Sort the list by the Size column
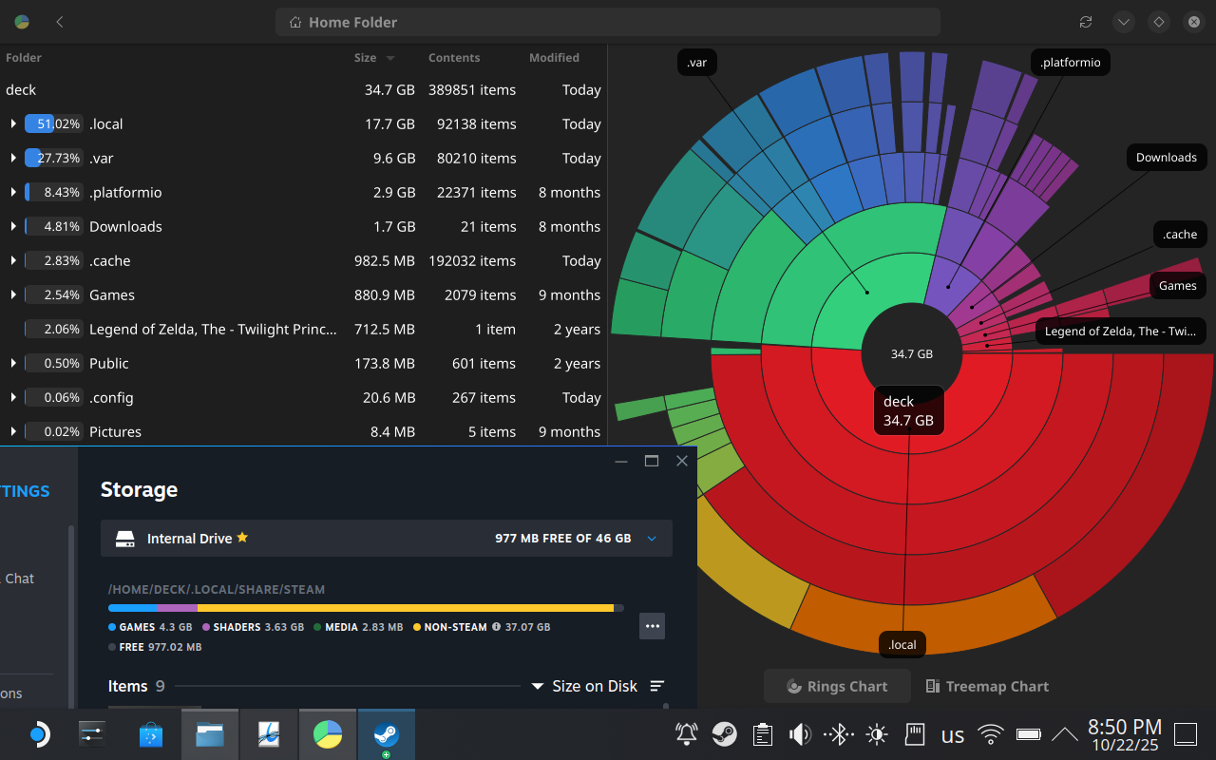The width and height of the screenshot is (1216, 760). tap(366, 58)
